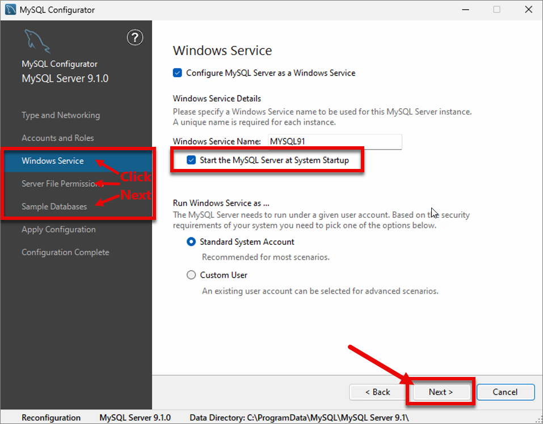Jump to the Apply Configuration step
The image size is (543, 424).
(x=58, y=230)
